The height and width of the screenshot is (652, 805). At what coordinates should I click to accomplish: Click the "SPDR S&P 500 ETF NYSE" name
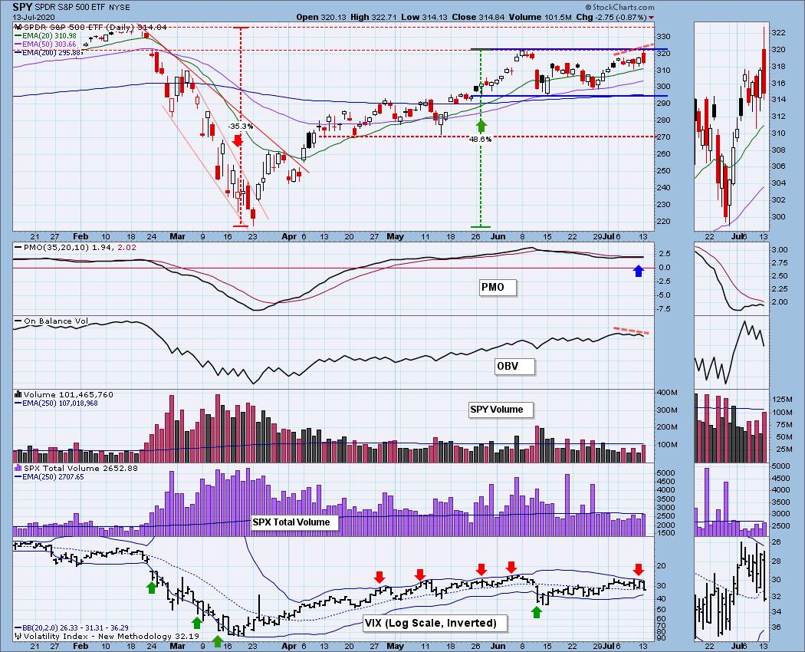[x=82, y=7]
